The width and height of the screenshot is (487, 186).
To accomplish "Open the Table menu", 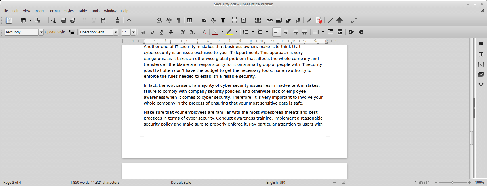I will (x=83, y=11).
